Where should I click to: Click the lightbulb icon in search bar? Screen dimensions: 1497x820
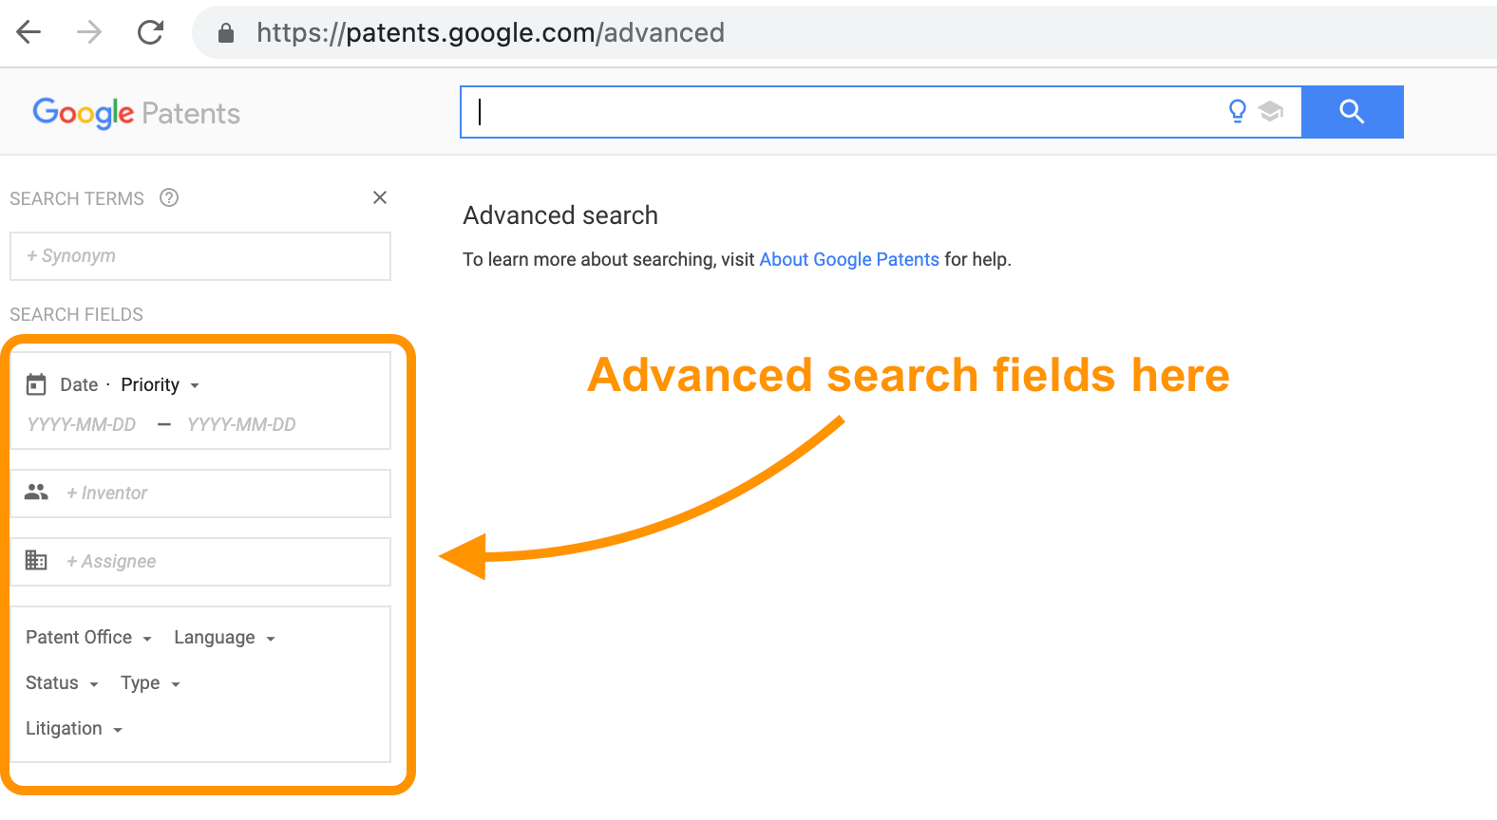[x=1237, y=112]
